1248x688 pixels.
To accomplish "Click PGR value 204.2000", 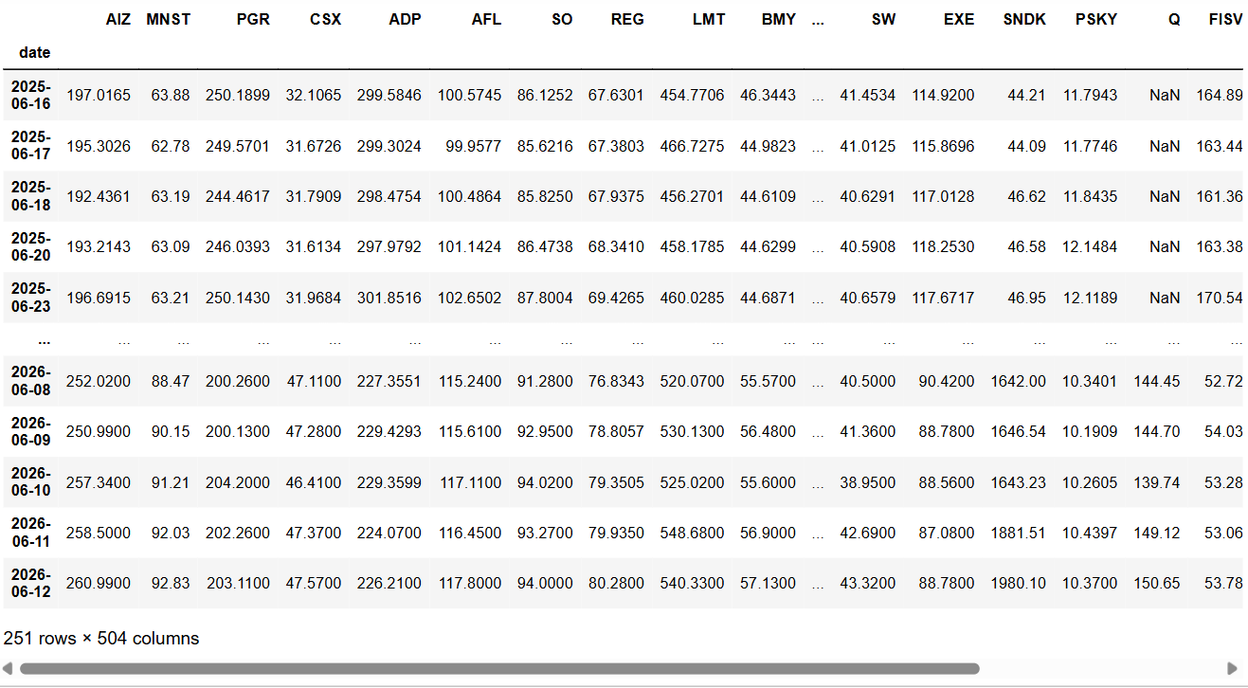I will pyautogui.click(x=238, y=482).
